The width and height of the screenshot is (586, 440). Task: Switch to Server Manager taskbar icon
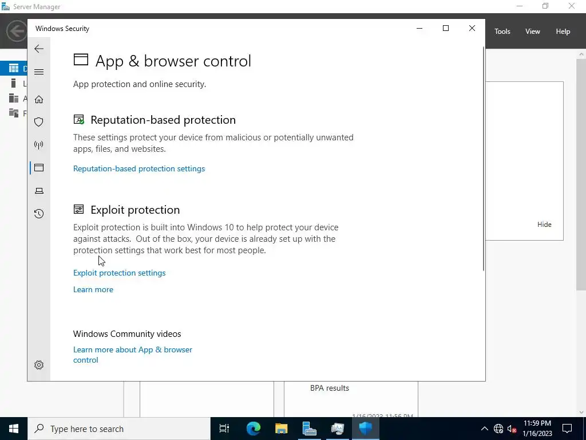point(310,429)
